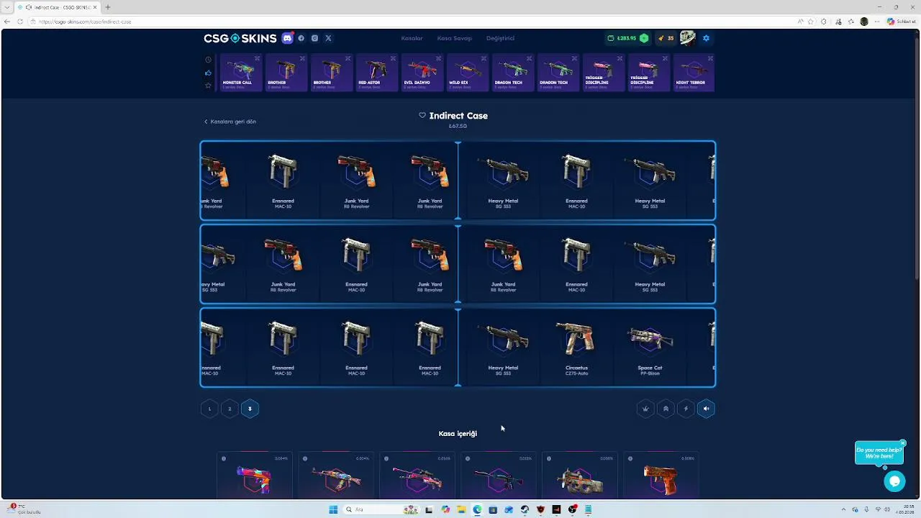The image size is (921, 518).
Task: Go back in browser history
Action: [7, 22]
